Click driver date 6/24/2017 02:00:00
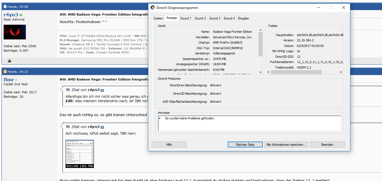382x181 pixels. tap(310, 46)
